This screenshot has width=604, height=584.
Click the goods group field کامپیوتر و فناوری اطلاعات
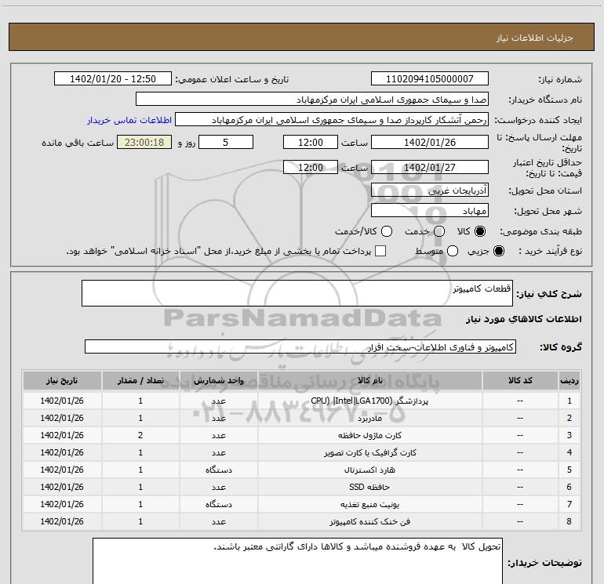[300, 346]
